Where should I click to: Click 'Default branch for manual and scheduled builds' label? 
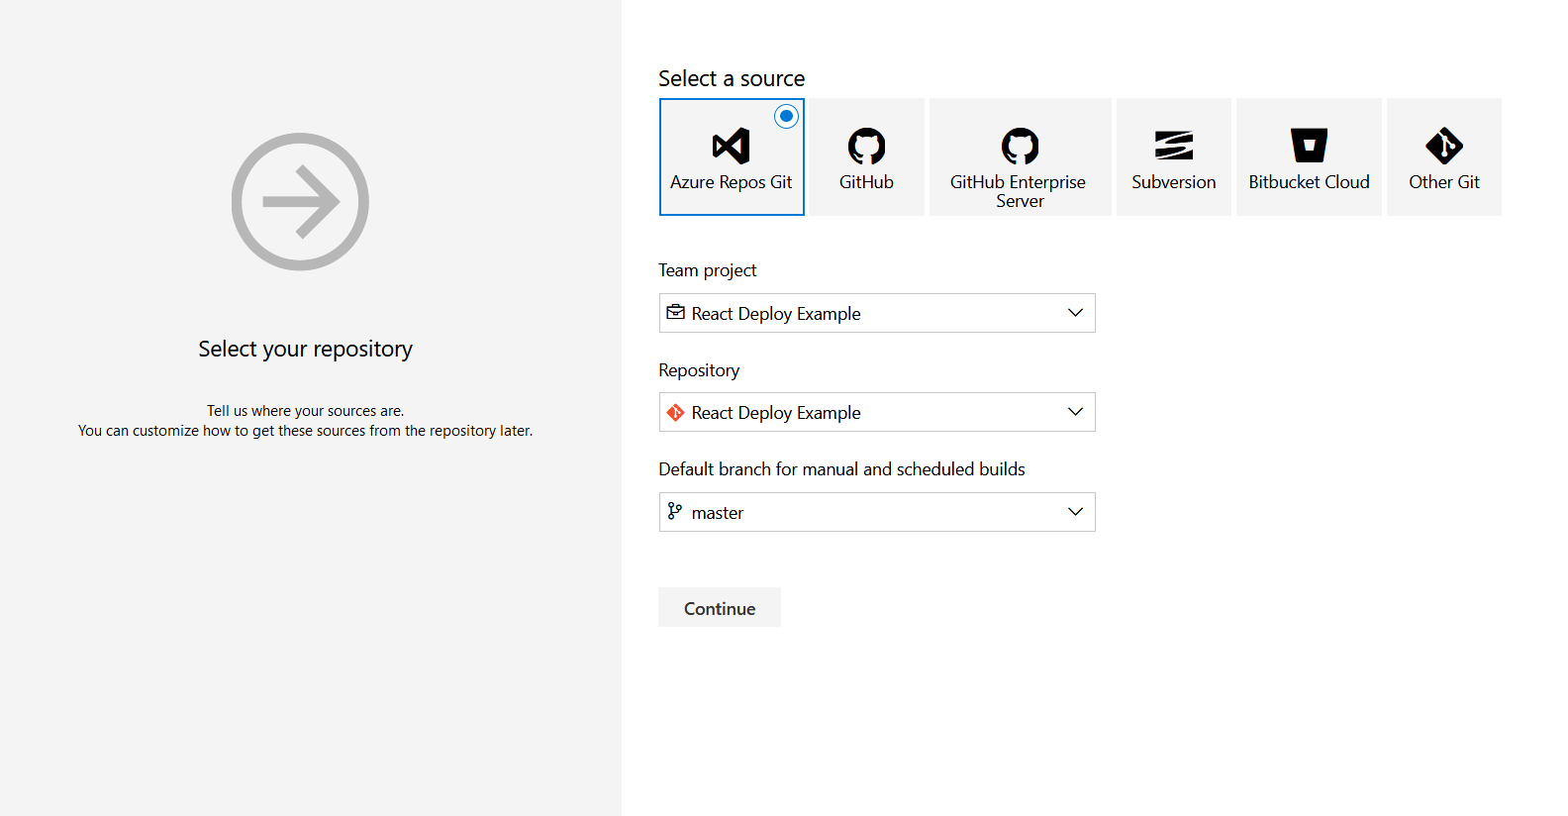pyautogui.click(x=842, y=469)
